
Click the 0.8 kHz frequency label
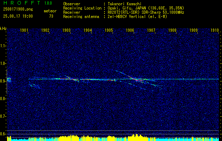3,99
